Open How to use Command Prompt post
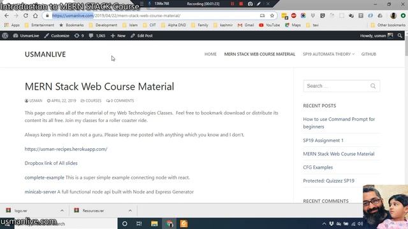 339,123
